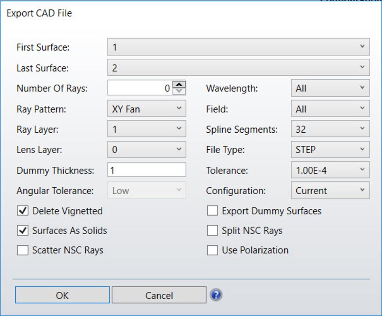Turn on the Use Polarization checkbox
Viewport: 382px width, 316px height.
point(212,250)
